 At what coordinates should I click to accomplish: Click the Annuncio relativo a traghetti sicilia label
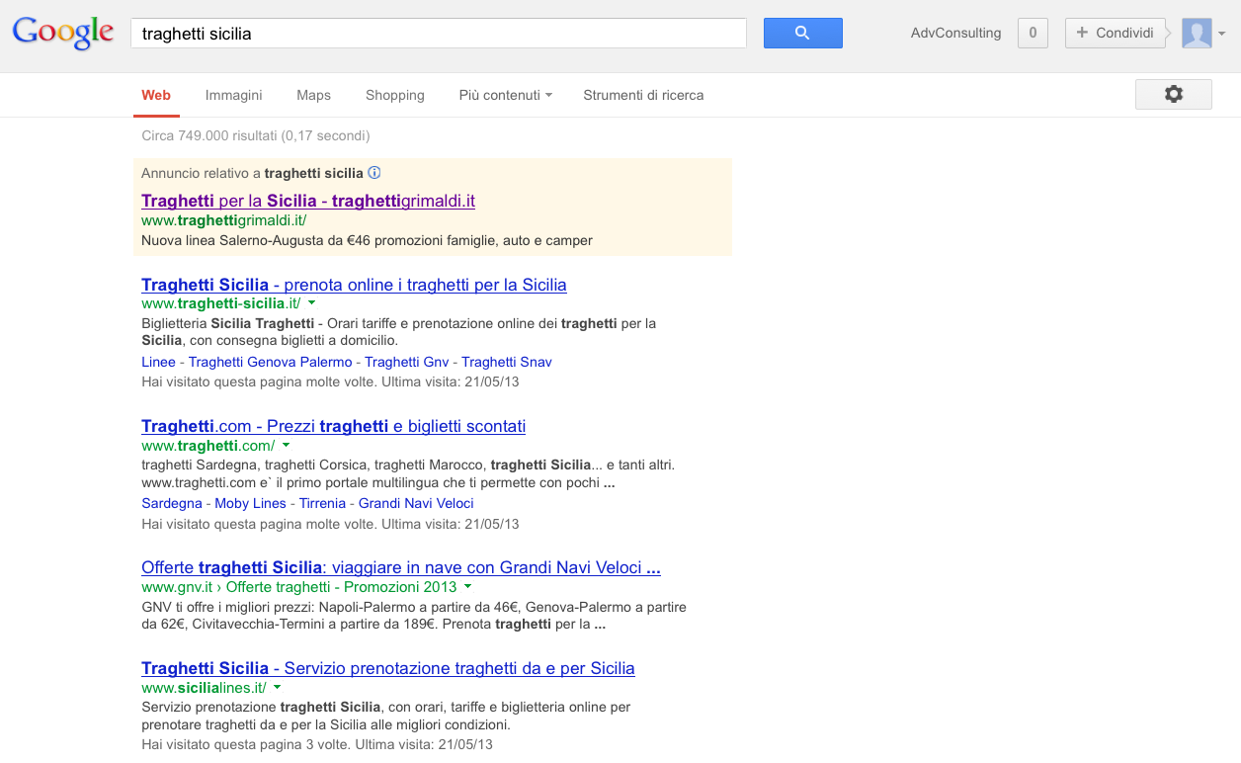click(x=252, y=173)
